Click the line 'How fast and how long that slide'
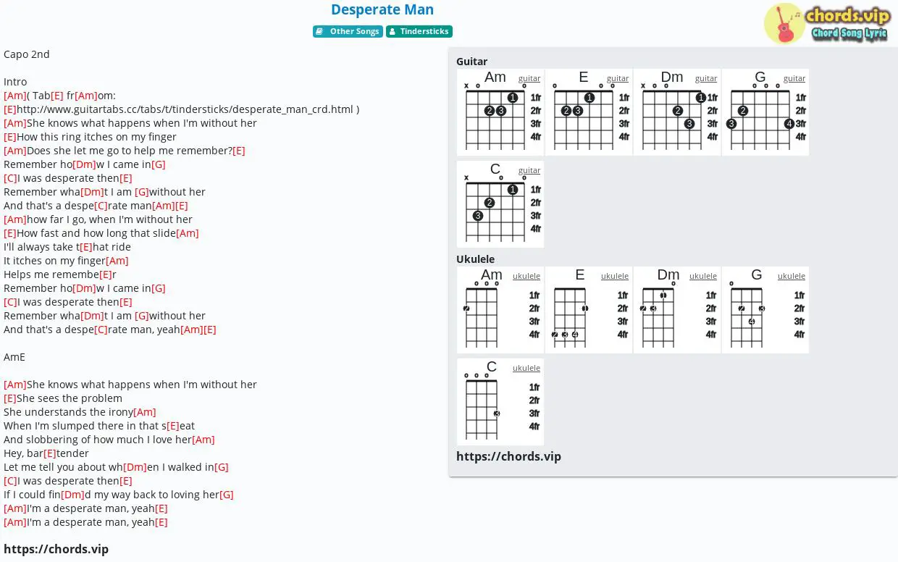Screen dimensions: 898x562 [101, 233]
